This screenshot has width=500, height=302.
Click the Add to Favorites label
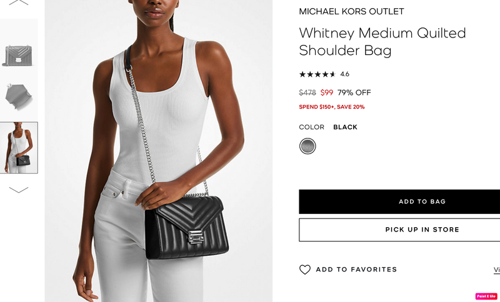pyautogui.click(x=356, y=270)
